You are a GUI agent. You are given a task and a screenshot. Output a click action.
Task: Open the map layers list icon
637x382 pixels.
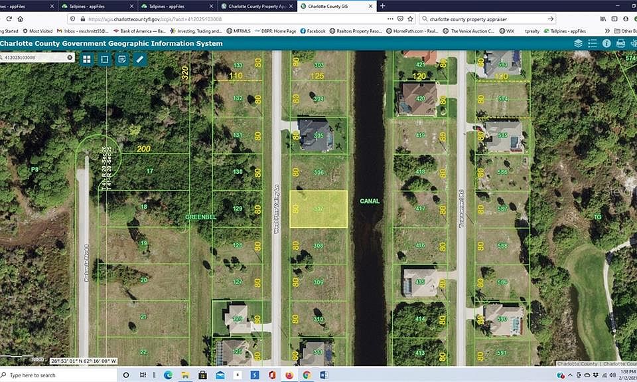578,43
